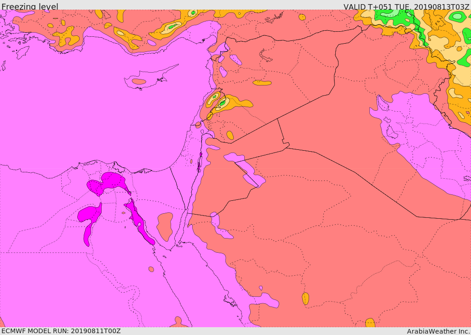Click the small orange oval in northern Jordan

click(230, 135)
